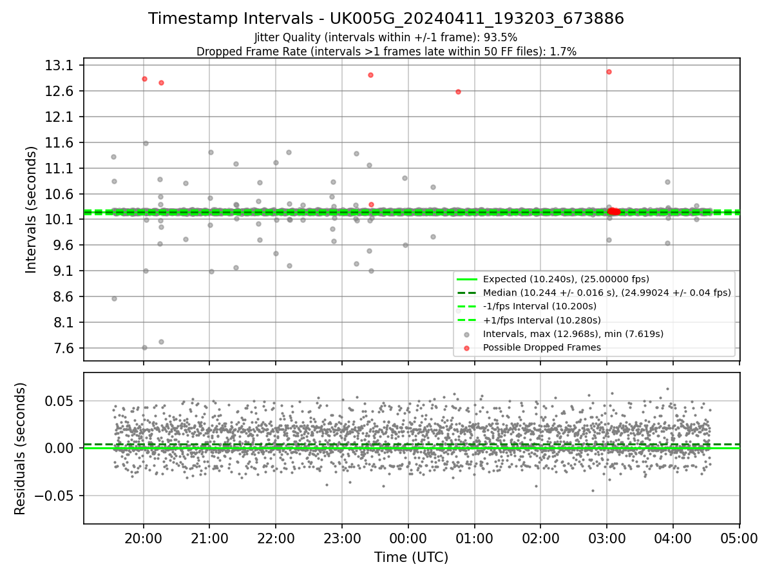
Task: Click the 10.6 y-axis tick label
Action: 60,195
